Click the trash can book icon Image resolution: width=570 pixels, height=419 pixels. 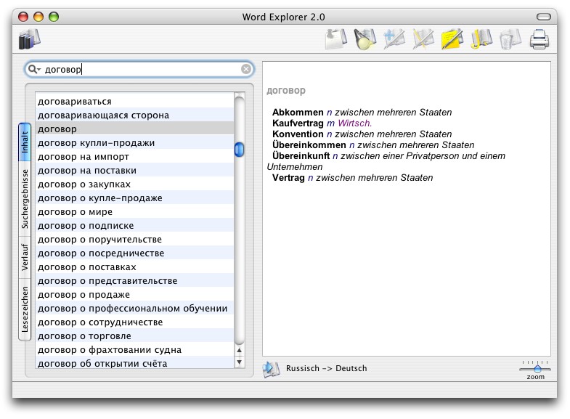510,39
